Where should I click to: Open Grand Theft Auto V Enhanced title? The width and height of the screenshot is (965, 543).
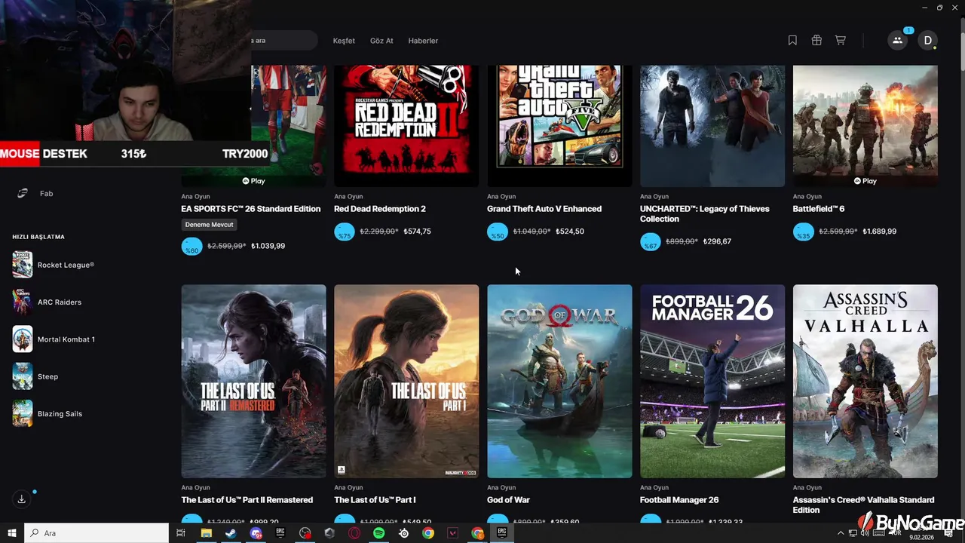point(544,209)
